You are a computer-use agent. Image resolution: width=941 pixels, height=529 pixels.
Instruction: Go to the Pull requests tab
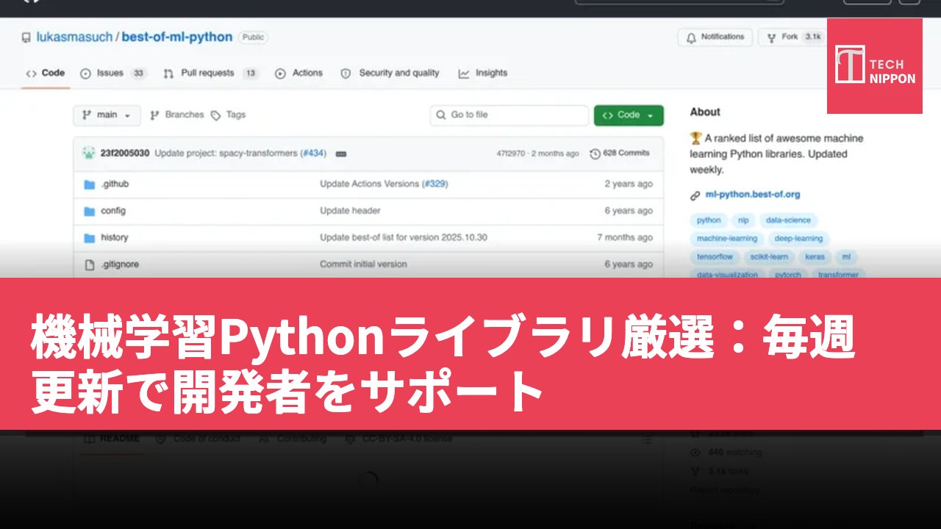pos(211,73)
